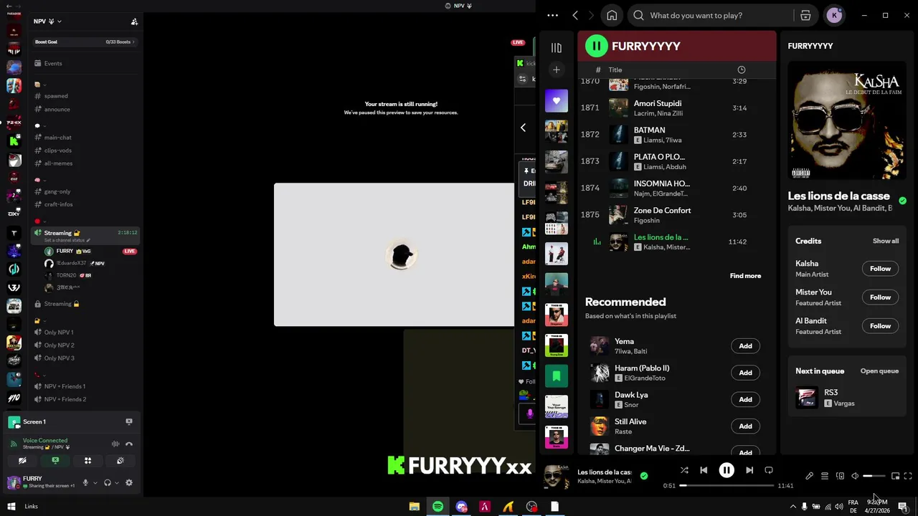Viewport: 918px width, 516px height.
Task: Open RS3 by Vargas in queue
Action: tap(846, 398)
